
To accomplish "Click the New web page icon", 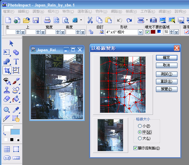I will click(17, 20).
